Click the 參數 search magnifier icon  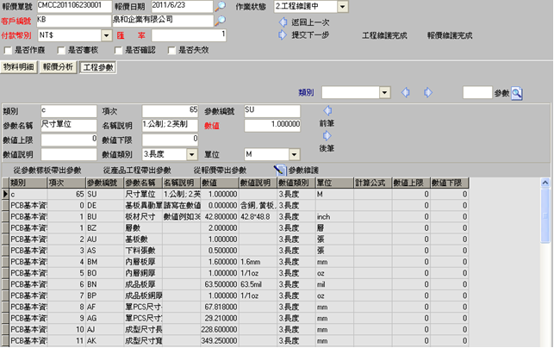click(517, 93)
